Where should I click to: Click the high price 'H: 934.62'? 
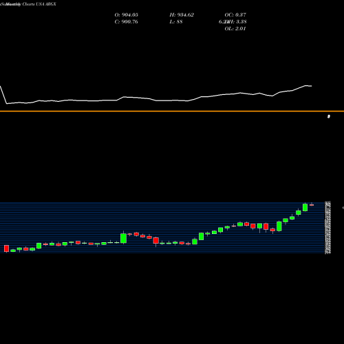tap(182, 15)
